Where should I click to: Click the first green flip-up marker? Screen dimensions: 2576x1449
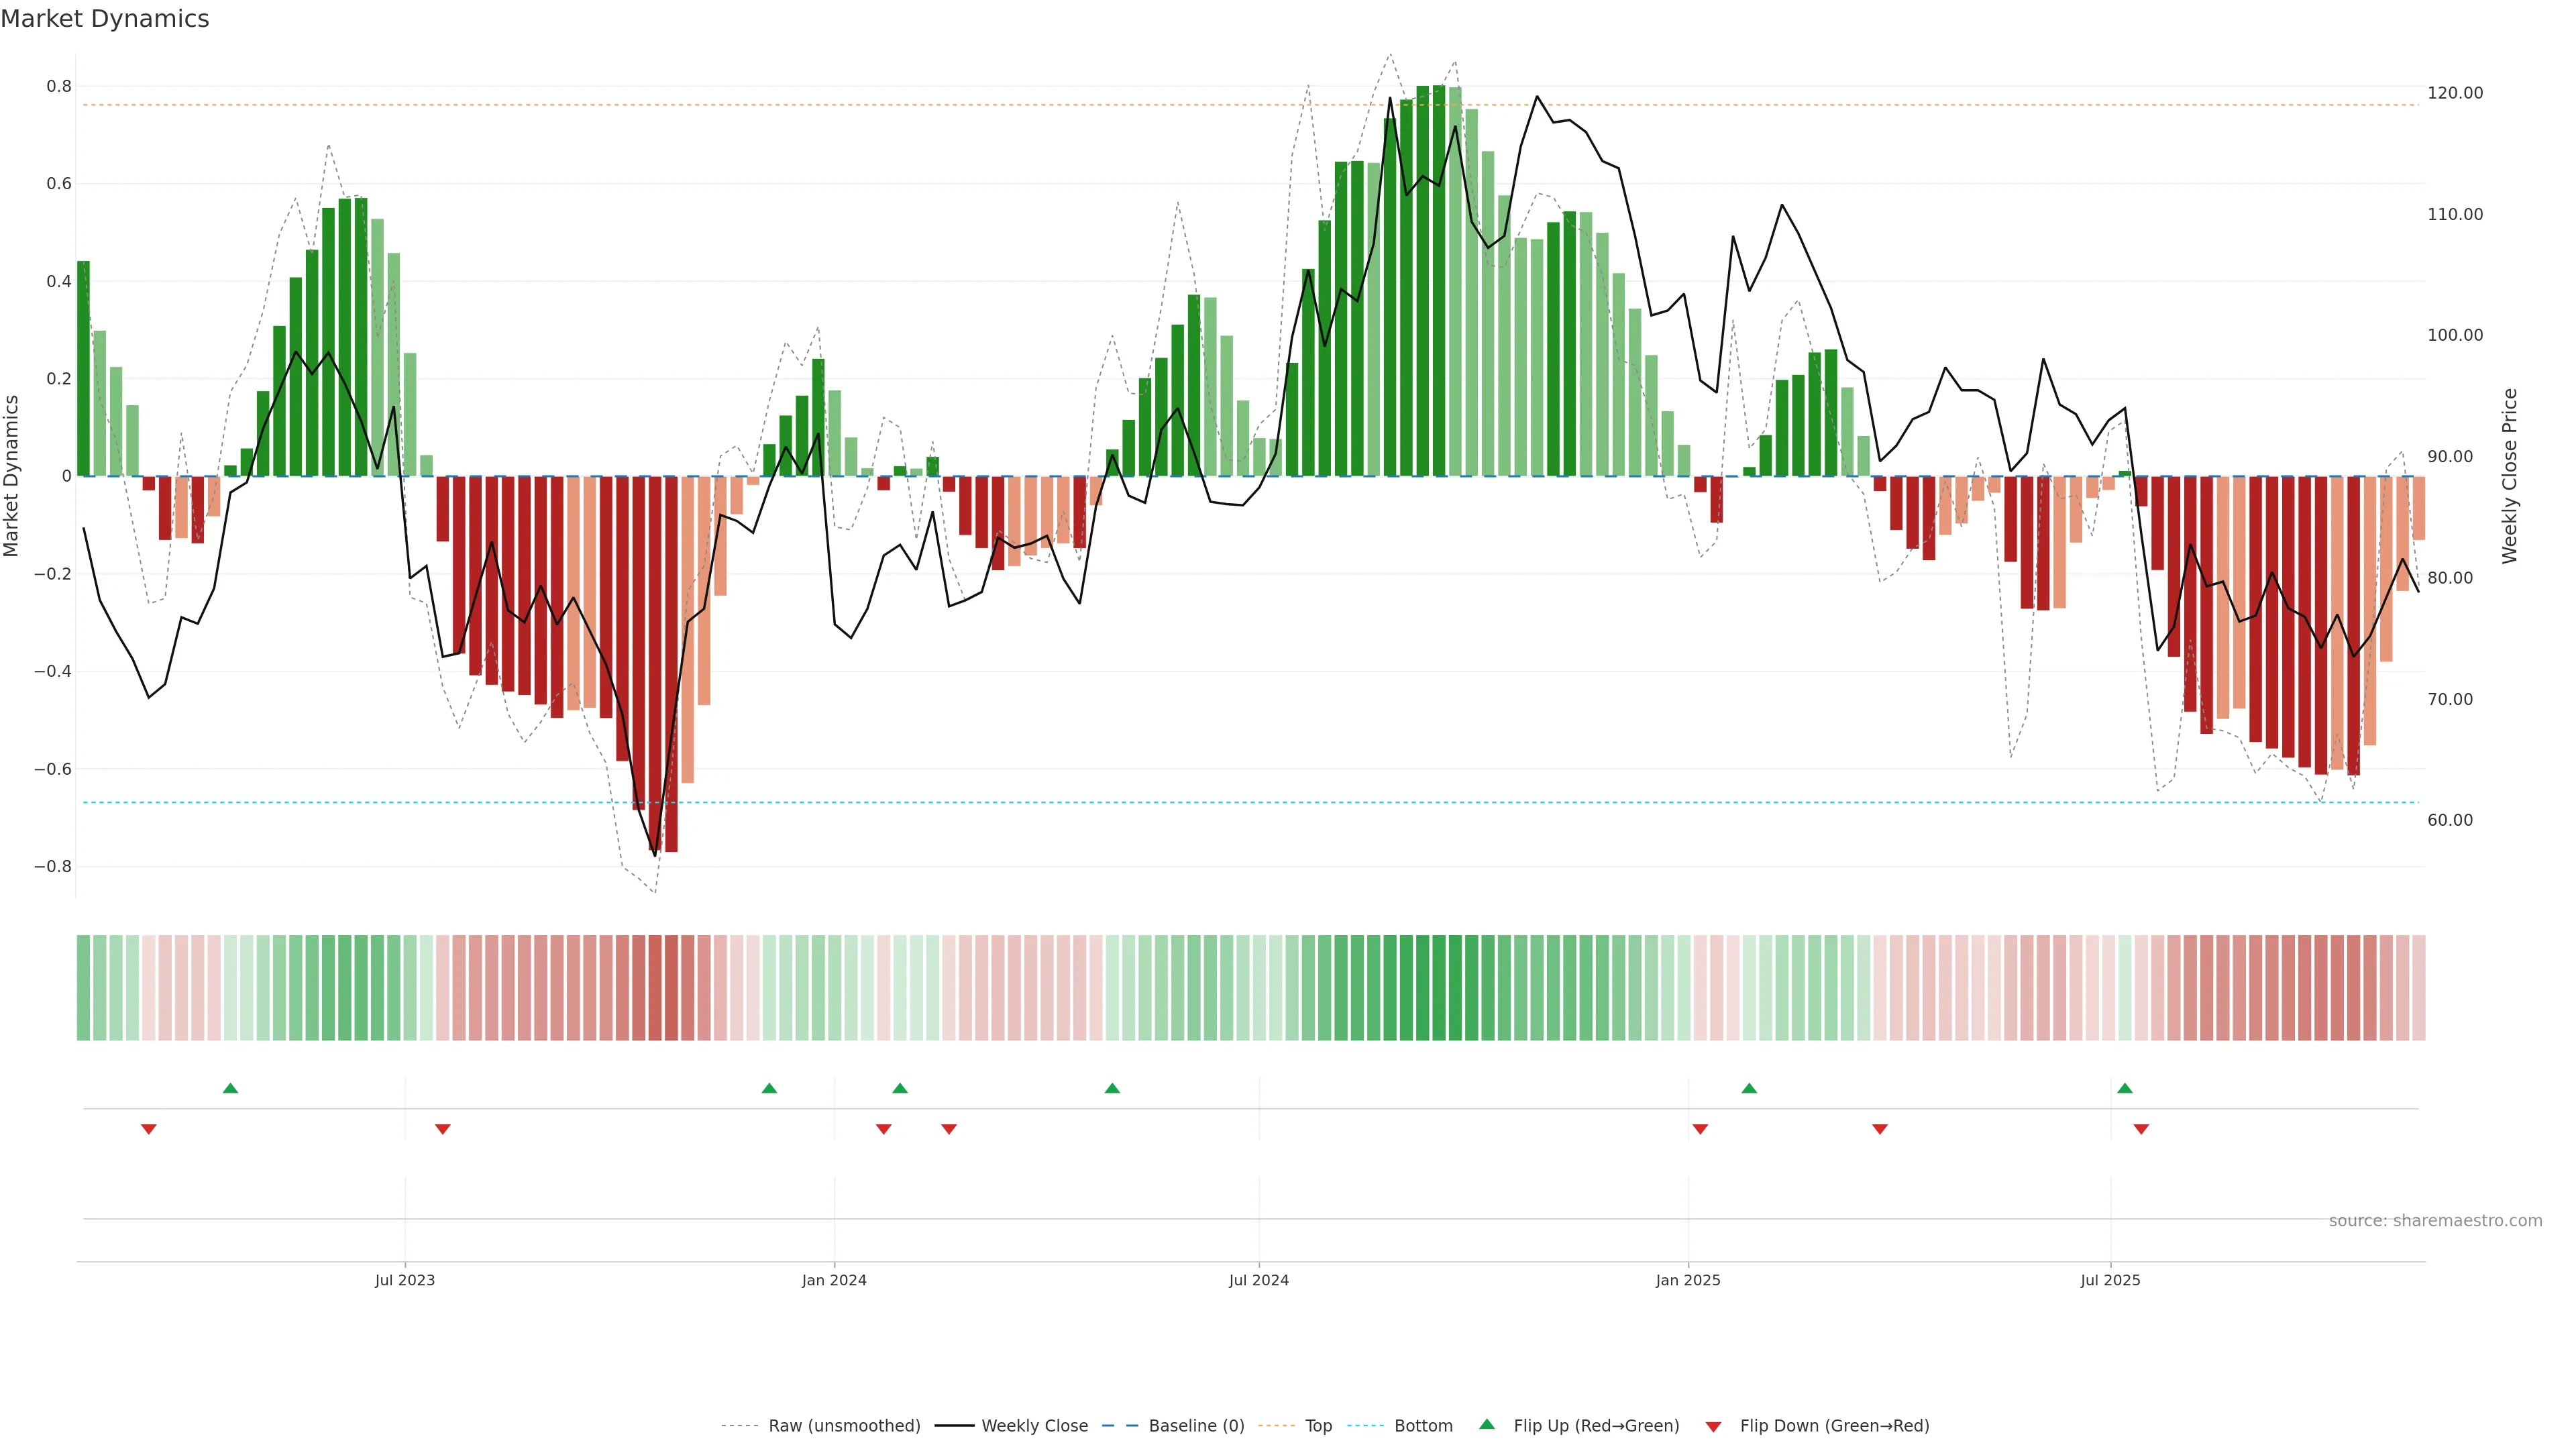(x=230, y=1088)
